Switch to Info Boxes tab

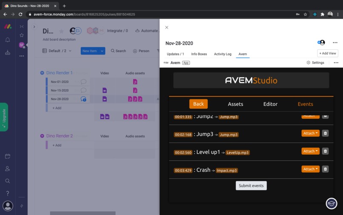point(199,54)
